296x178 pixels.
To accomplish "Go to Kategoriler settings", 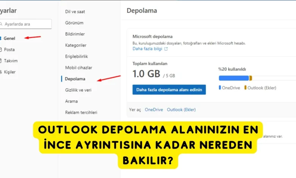I will [x=76, y=45].
